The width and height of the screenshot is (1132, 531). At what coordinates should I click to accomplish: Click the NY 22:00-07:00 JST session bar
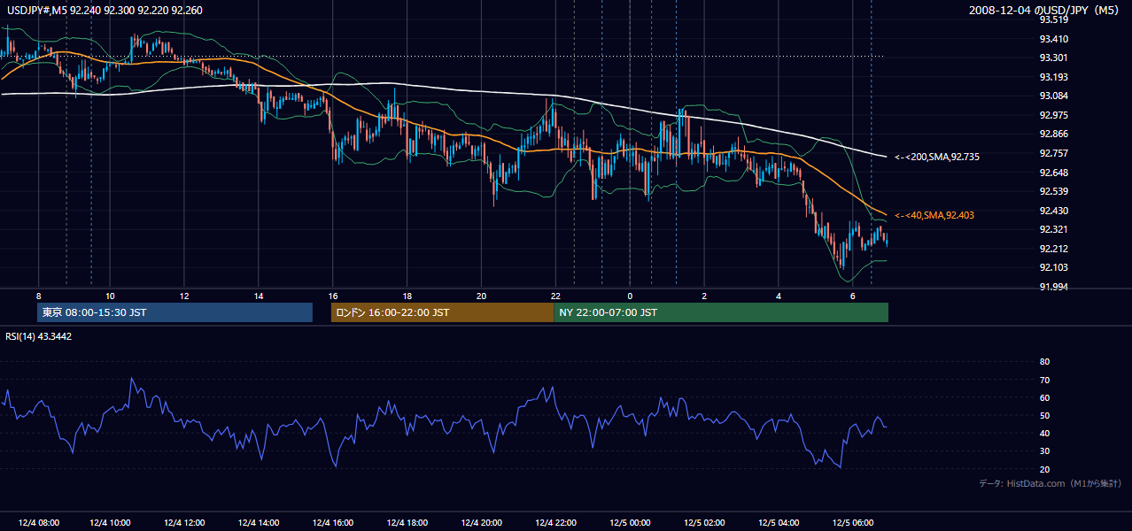[721, 312]
